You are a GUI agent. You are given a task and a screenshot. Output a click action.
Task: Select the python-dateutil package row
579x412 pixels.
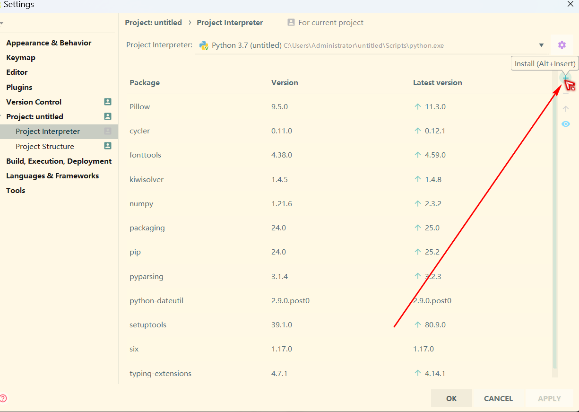click(x=339, y=300)
